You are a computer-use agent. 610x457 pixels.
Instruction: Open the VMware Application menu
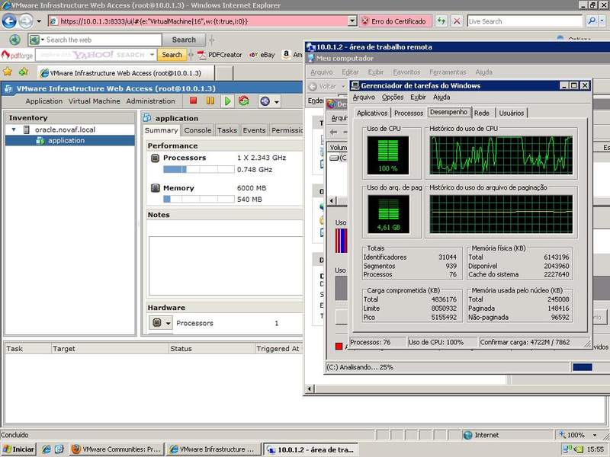[x=44, y=101]
